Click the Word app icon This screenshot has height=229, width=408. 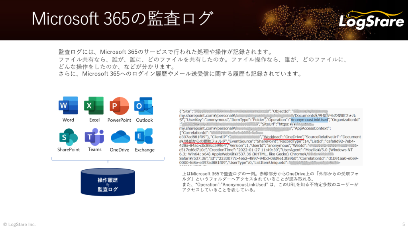coord(68,105)
